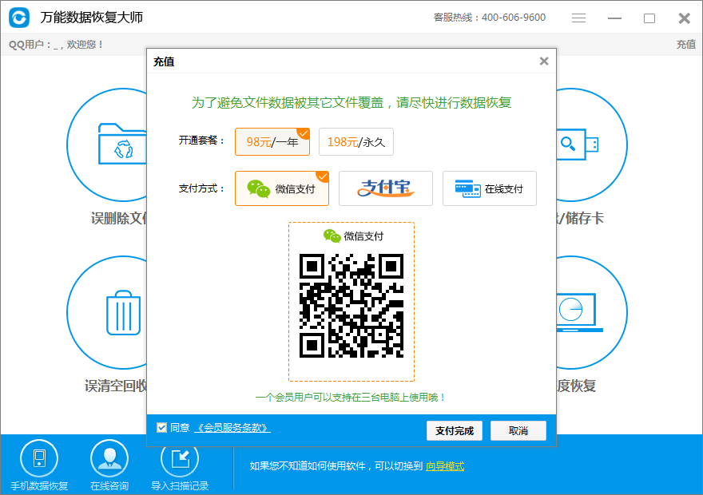703x495 pixels.
Task: Choose 支付宝 payment method
Action: pyautogui.click(x=386, y=188)
